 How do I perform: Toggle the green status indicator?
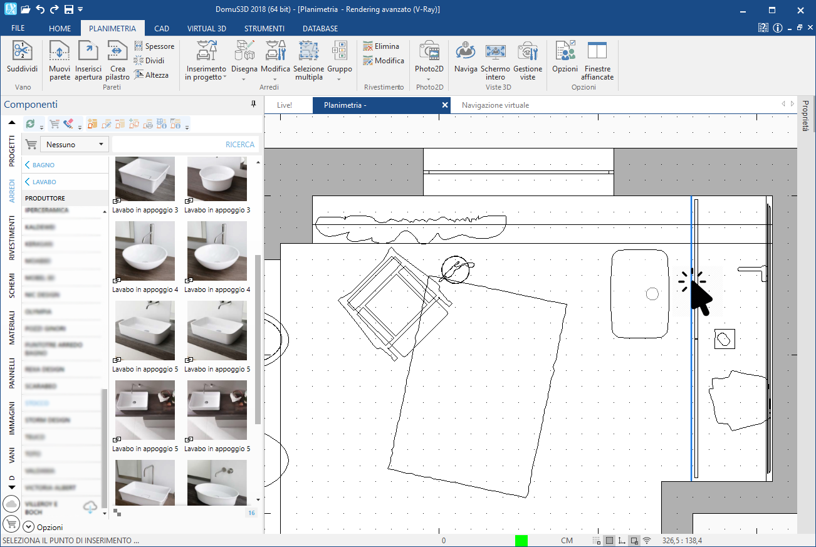point(521,540)
